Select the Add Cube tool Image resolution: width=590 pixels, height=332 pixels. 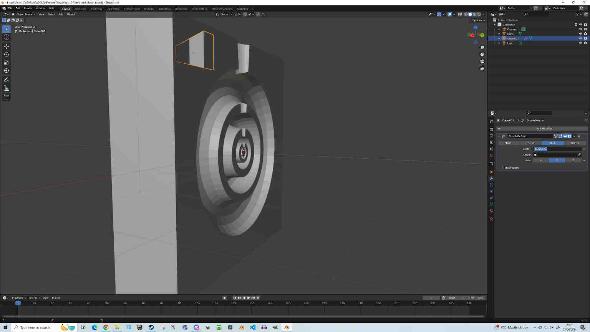coord(7,97)
